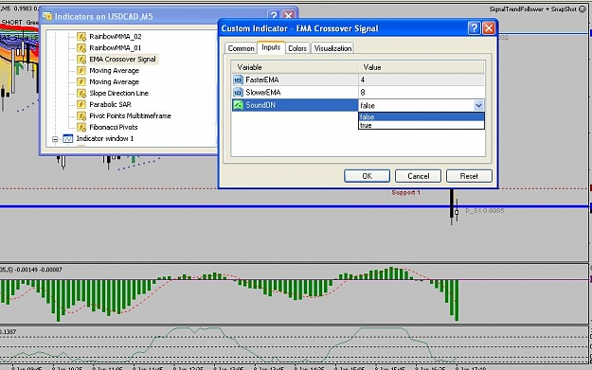Image resolution: width=592 pixels, height=370 pixels.
Task: Open the Common tab
Action: [241, 48]
